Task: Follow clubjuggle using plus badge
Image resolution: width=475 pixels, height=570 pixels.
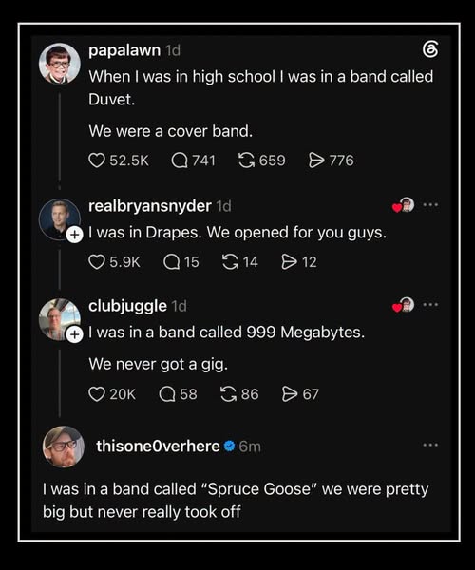Action: tap(74, 334)
